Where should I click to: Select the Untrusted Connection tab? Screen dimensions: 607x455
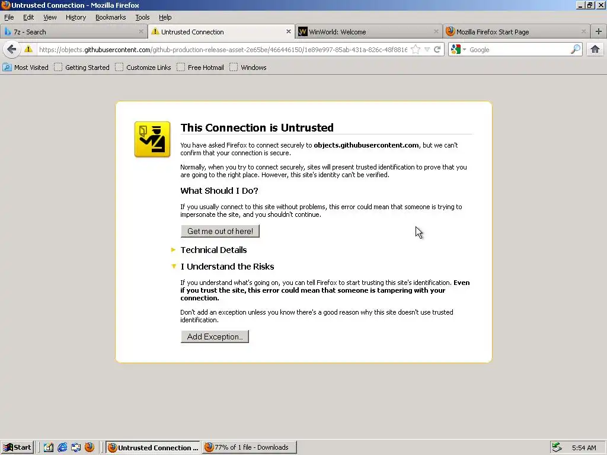coord(222,32)
